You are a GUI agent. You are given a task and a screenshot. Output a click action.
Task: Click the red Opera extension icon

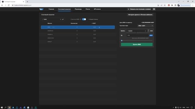(x=169, y=5)
